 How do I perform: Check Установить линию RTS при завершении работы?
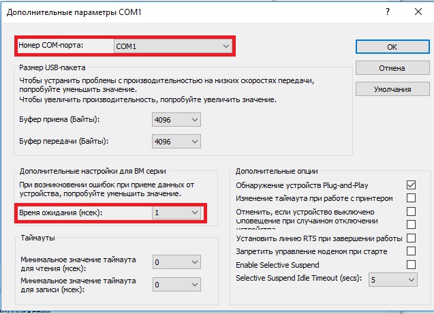[x=411, y=238]
